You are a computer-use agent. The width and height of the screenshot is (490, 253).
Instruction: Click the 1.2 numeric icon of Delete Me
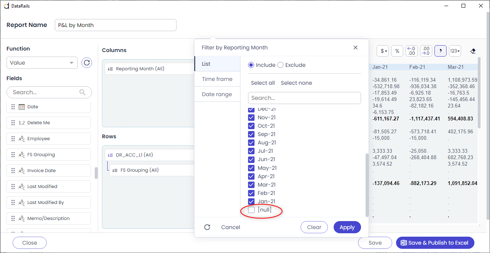(x=22, y=123)
